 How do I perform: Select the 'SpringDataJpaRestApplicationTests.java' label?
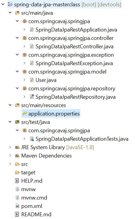(x=82, y=139)
